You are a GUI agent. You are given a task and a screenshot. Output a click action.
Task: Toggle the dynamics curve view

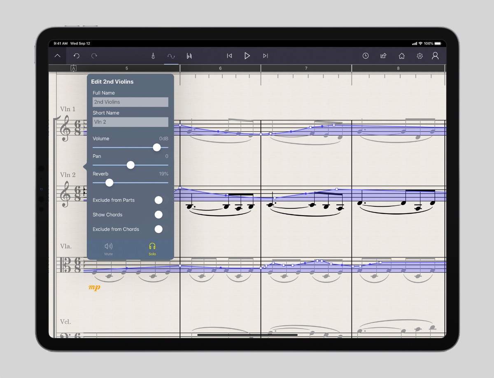(x=171, y=56)
